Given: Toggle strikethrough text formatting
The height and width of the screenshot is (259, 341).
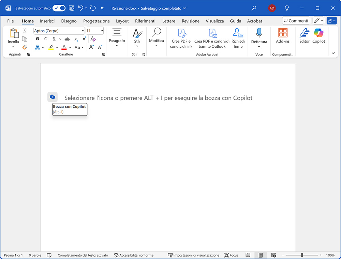Looking at the screenshot, I should pyautogui.click(x=67, y=39).
